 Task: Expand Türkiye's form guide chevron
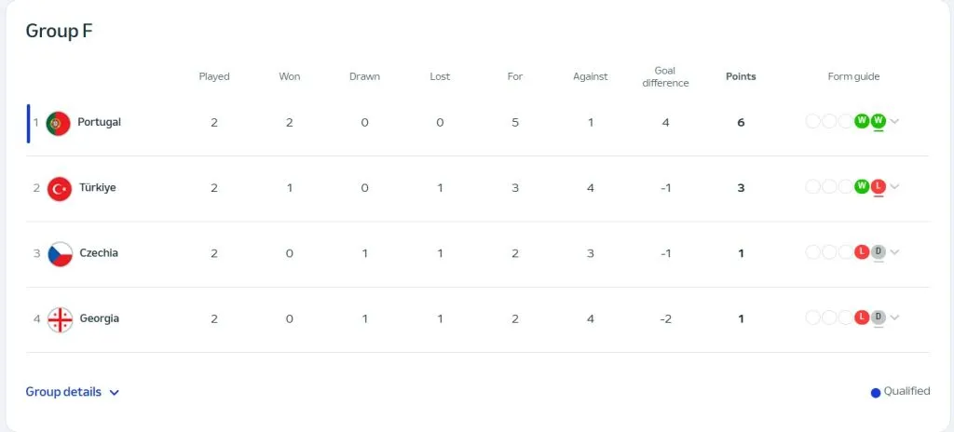[x=895, y=187]
